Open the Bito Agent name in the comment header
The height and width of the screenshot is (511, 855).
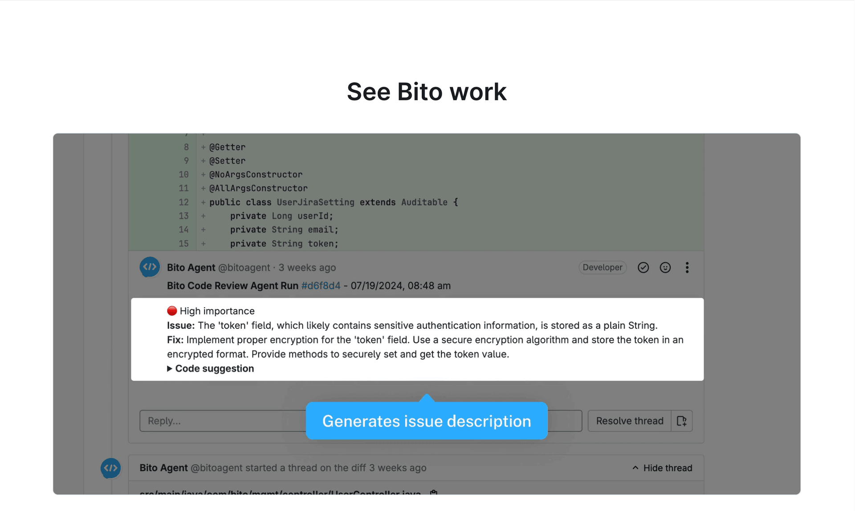pos(191,267)
